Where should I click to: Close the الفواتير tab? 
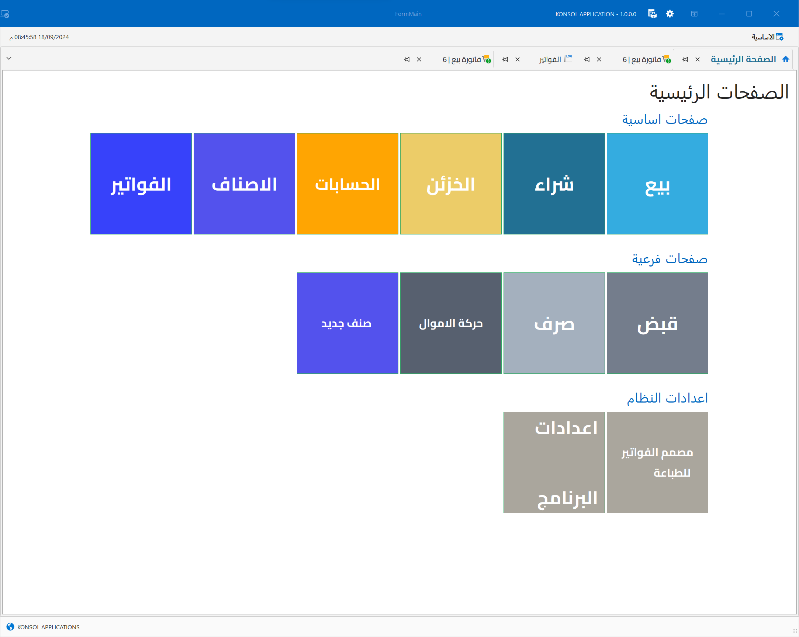click(x=517, y=59)
